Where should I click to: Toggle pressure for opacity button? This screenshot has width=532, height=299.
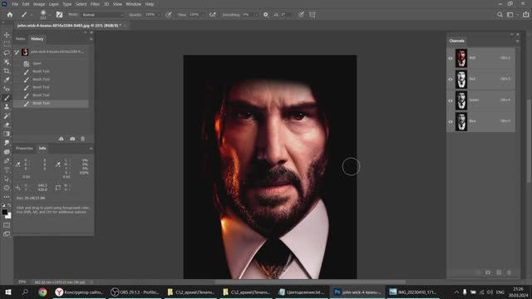(x=169, y=15)
